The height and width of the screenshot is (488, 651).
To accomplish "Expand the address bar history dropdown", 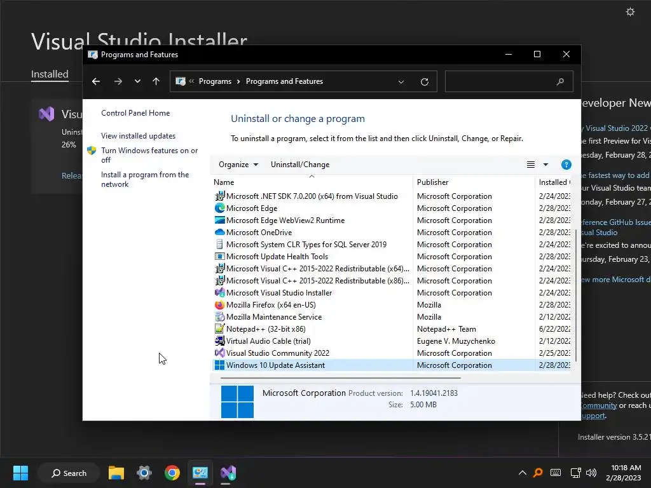I will tap(401, 82).
